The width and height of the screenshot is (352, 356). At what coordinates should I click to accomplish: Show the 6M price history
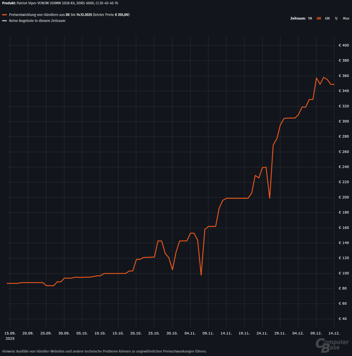point(327,18)
